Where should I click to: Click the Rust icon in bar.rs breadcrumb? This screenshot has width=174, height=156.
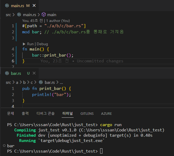point(41,82)
